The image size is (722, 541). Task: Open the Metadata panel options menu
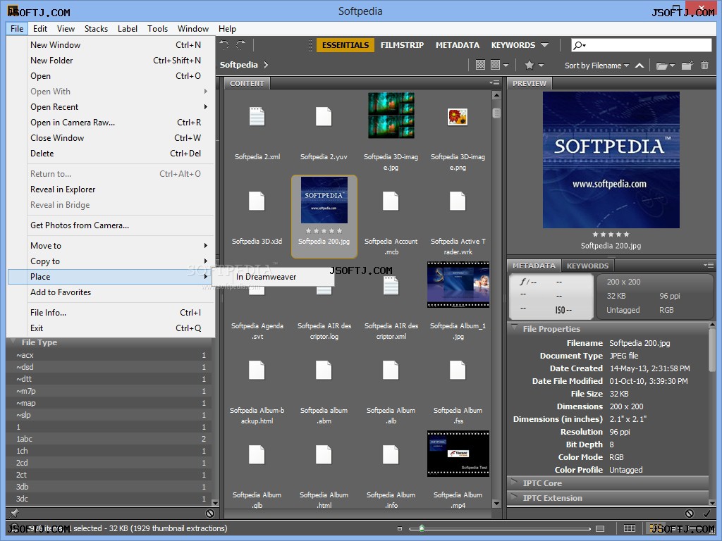tap(708, 266)
